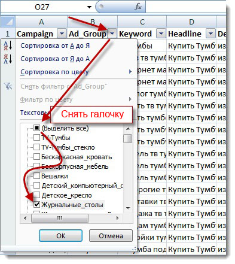Open the Keyword column filter dropdown
Viewport: 235px width, 264px height.
[x=161, y=34]
